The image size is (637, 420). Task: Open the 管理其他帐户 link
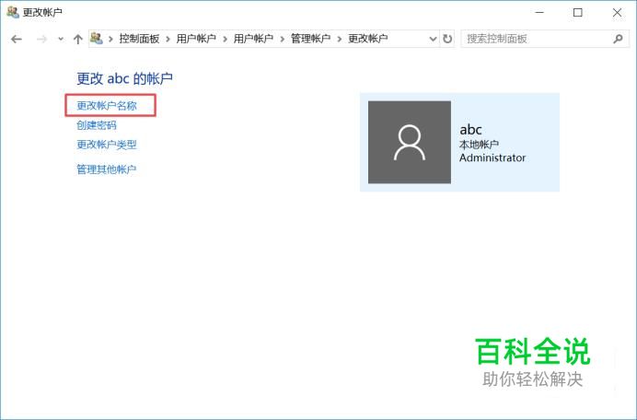(x=107, y=169)
